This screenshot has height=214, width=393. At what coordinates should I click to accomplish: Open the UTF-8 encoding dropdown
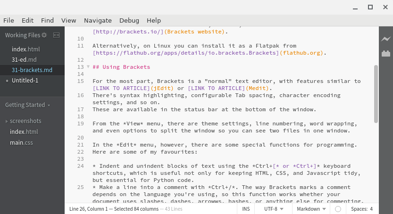tap(273, 209)
